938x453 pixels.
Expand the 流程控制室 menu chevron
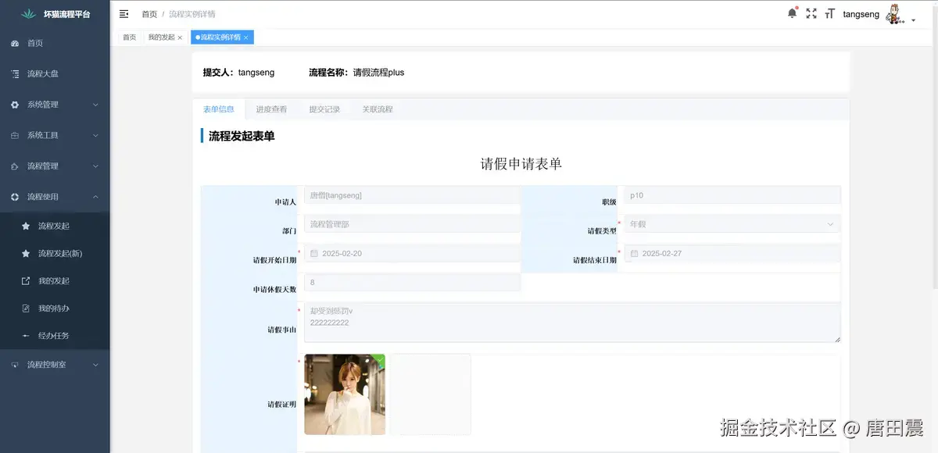pyautogui.click(x=95, y=365)
